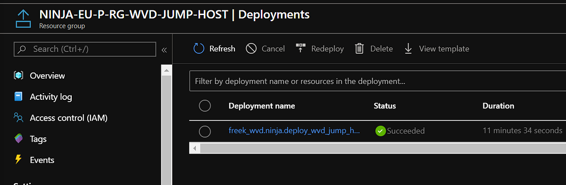Sort by the Status column header
The height and width of the screenshot is (185, 566).
point(385,106)
